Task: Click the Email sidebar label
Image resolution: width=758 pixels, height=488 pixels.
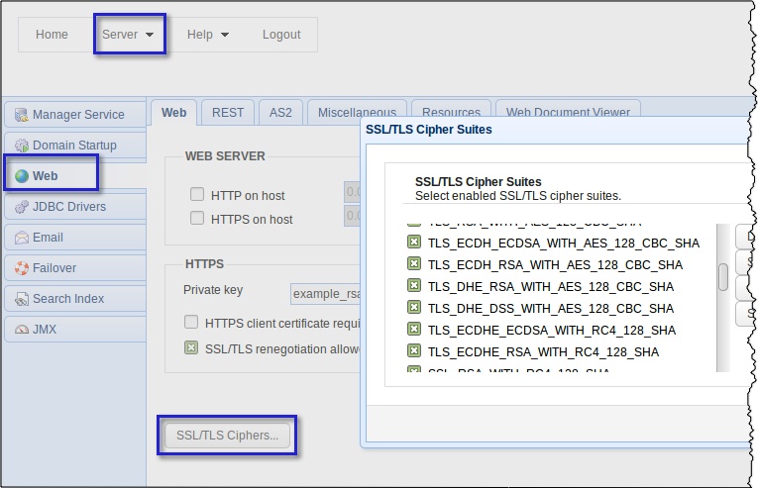Action: click(48, 238)
